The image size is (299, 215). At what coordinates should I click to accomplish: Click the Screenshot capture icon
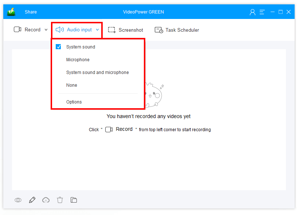pos(112,30)
